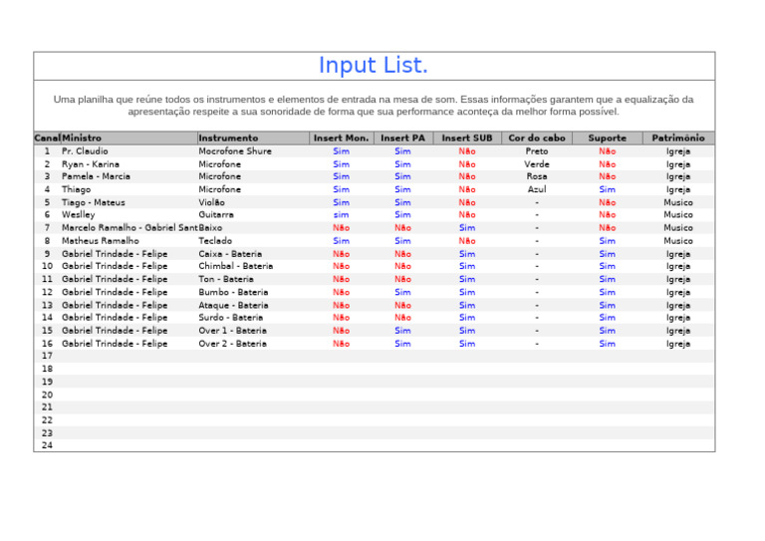This screenshot has height=541, width=765.
Task: Select the Teclado instrument cell
Action: (x=215, y=241)
